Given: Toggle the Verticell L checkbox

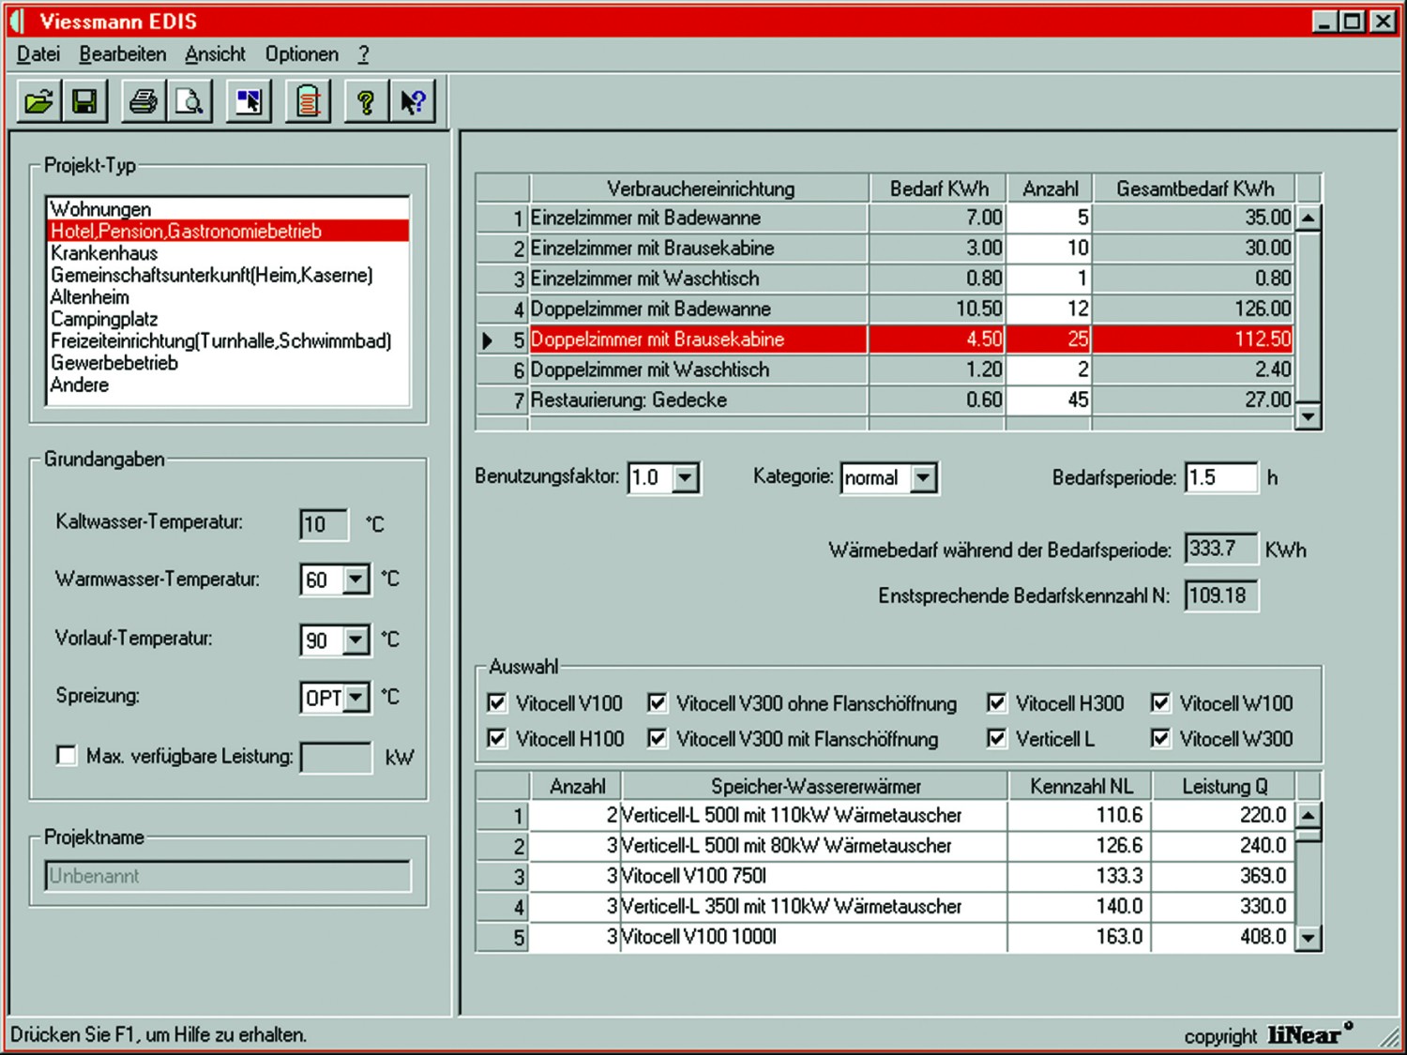Looking at the screenshot, I should coord(997,739).
